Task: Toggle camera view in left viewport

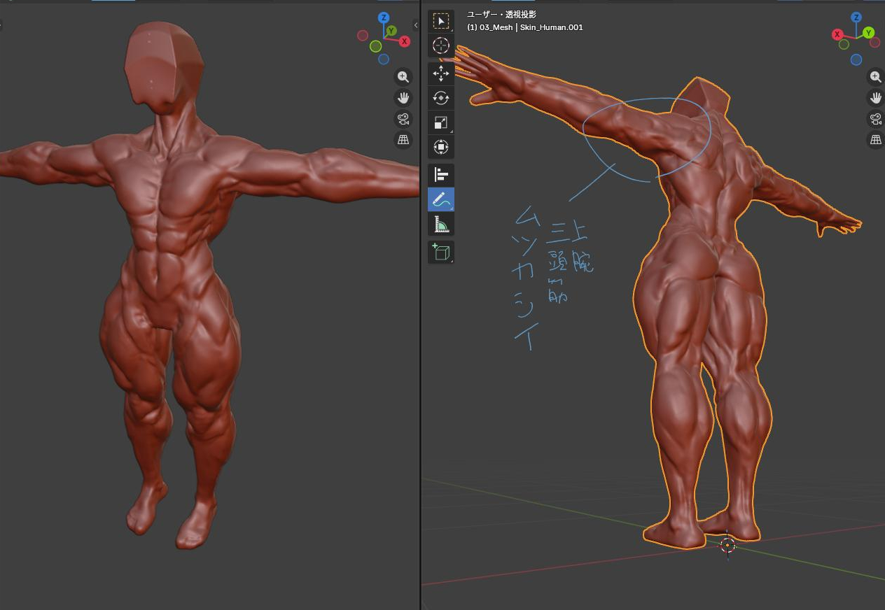Action: pos(403,119)
